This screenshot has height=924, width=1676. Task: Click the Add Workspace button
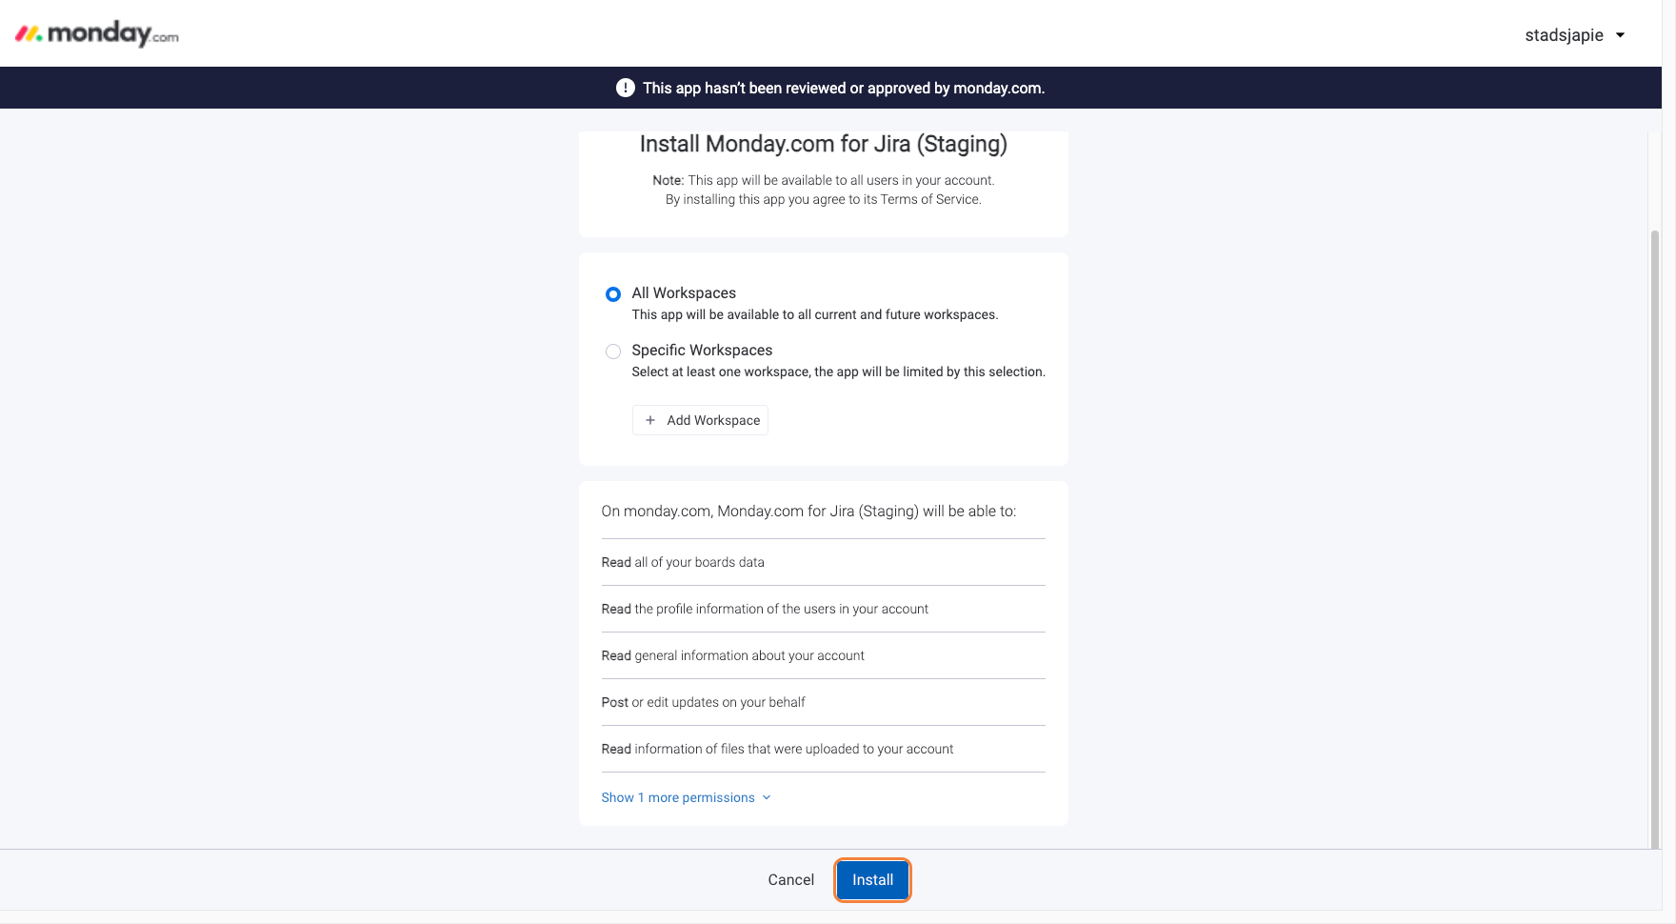click(x=700, y=420)
